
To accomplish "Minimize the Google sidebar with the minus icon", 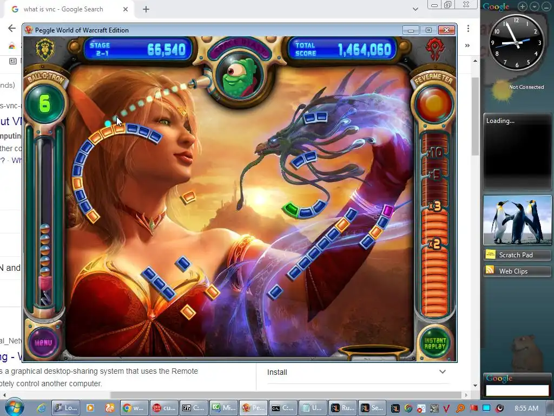I will 546,6.
